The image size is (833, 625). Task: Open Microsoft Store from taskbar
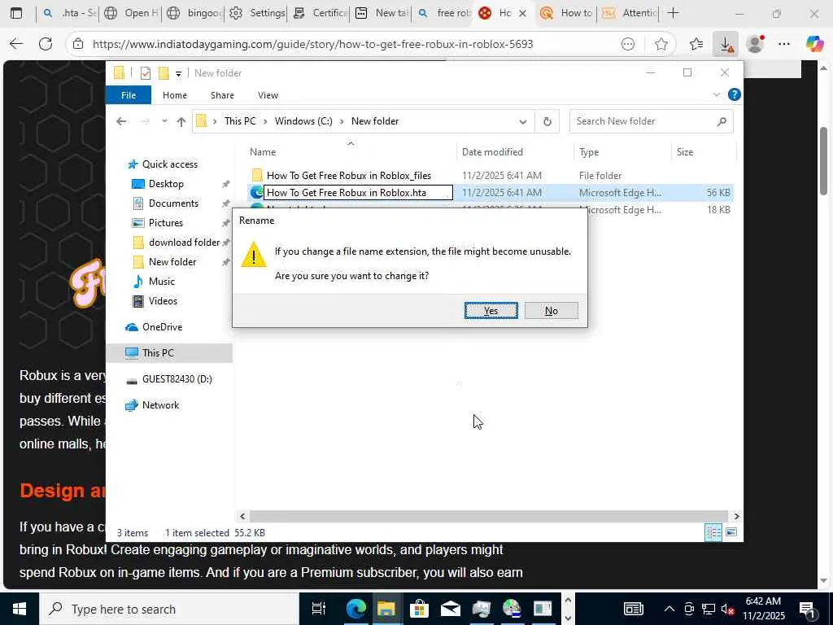pos(419,609)
